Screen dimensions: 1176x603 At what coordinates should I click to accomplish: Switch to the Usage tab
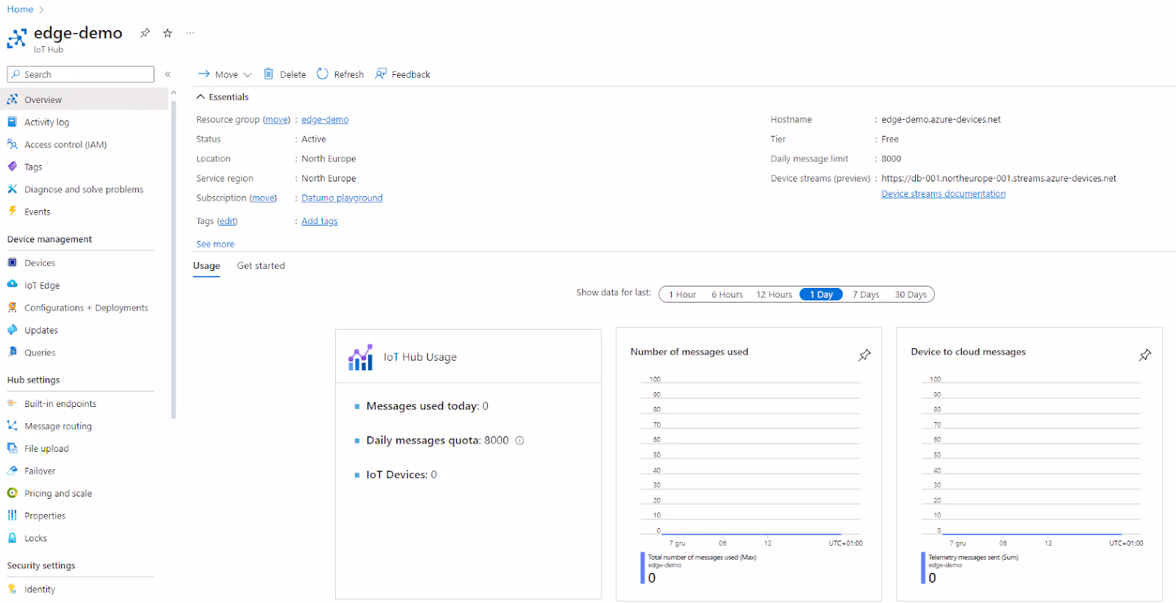point(207,266)
